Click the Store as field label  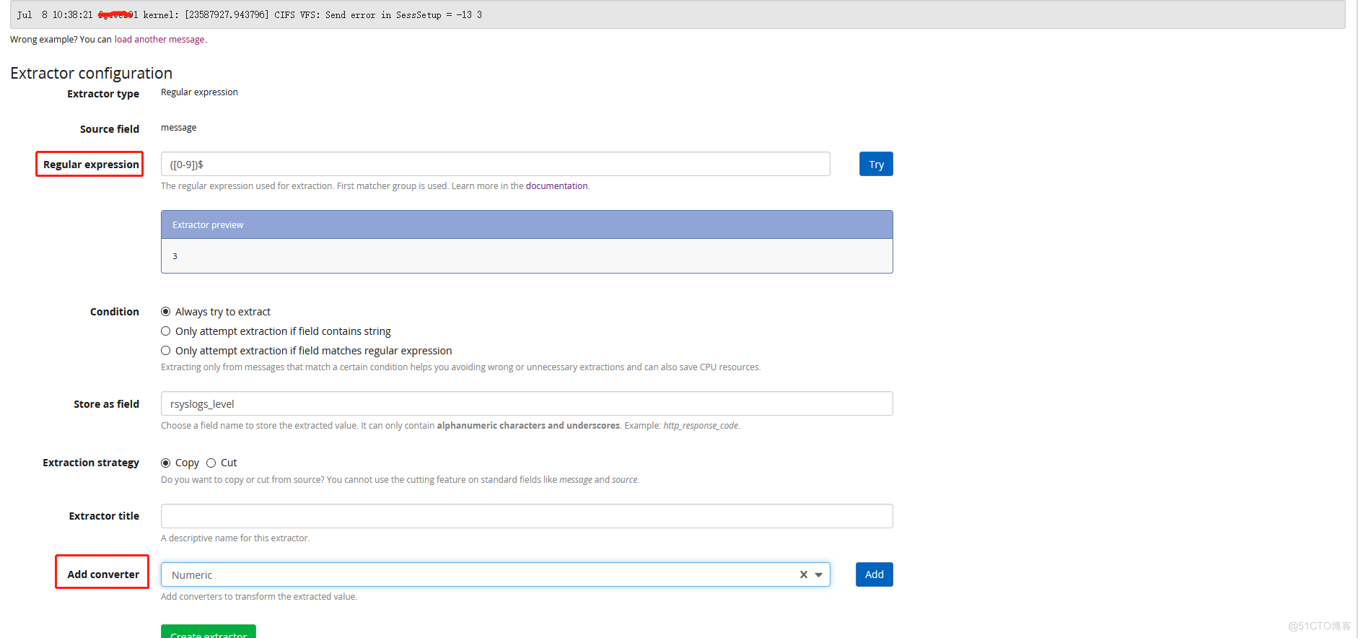pyautogui.click(x=106, y=404)
